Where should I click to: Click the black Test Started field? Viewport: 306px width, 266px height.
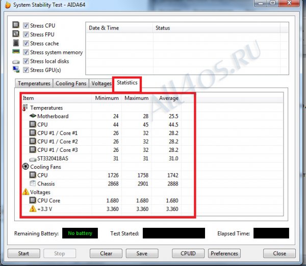point(174,233)
